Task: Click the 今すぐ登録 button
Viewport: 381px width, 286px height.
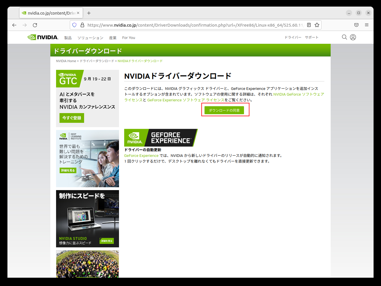Action: click(72, 118)
